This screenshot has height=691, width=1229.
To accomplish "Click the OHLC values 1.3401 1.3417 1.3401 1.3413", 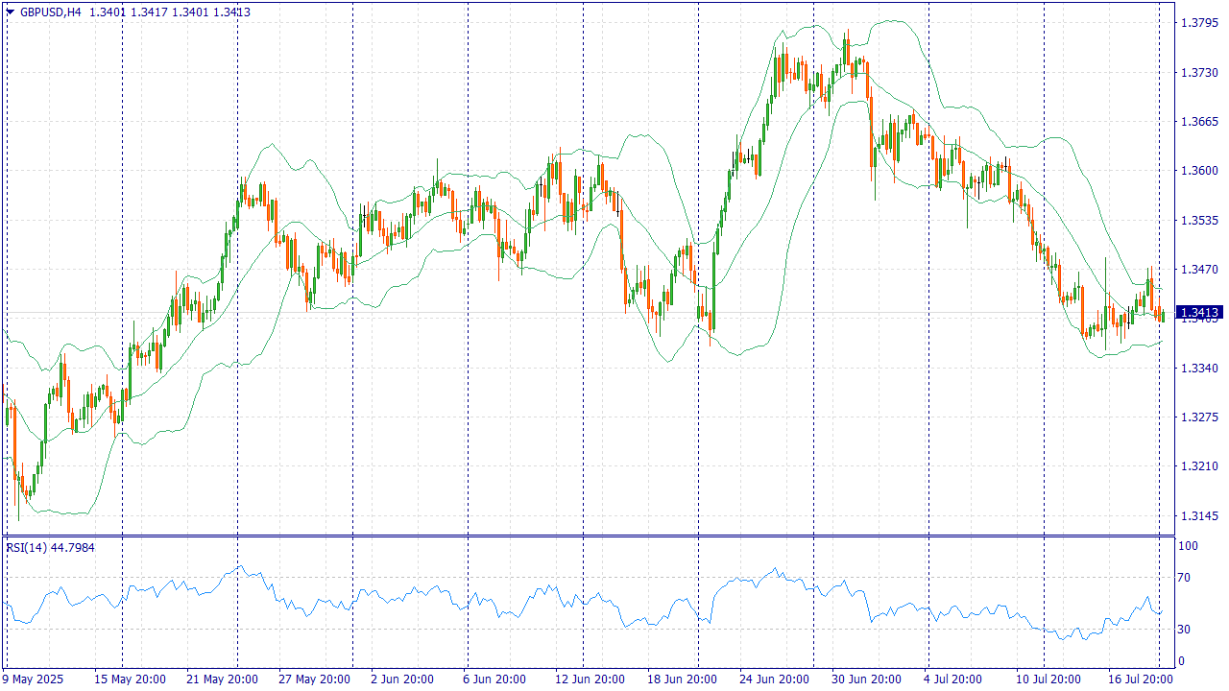I will 170,12.
